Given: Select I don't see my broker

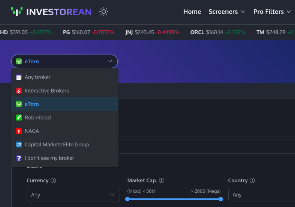Looking at the screenshot, I should [65, 158].
